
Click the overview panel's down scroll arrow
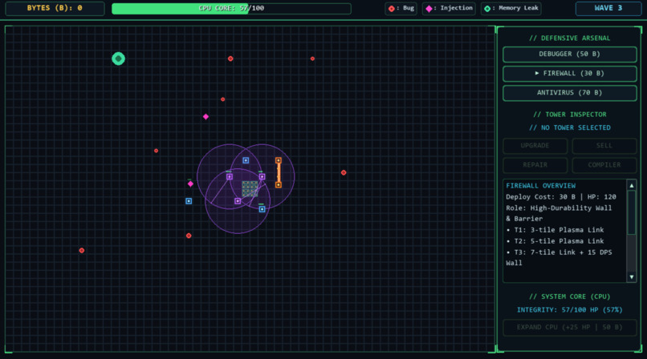[631, 277]
